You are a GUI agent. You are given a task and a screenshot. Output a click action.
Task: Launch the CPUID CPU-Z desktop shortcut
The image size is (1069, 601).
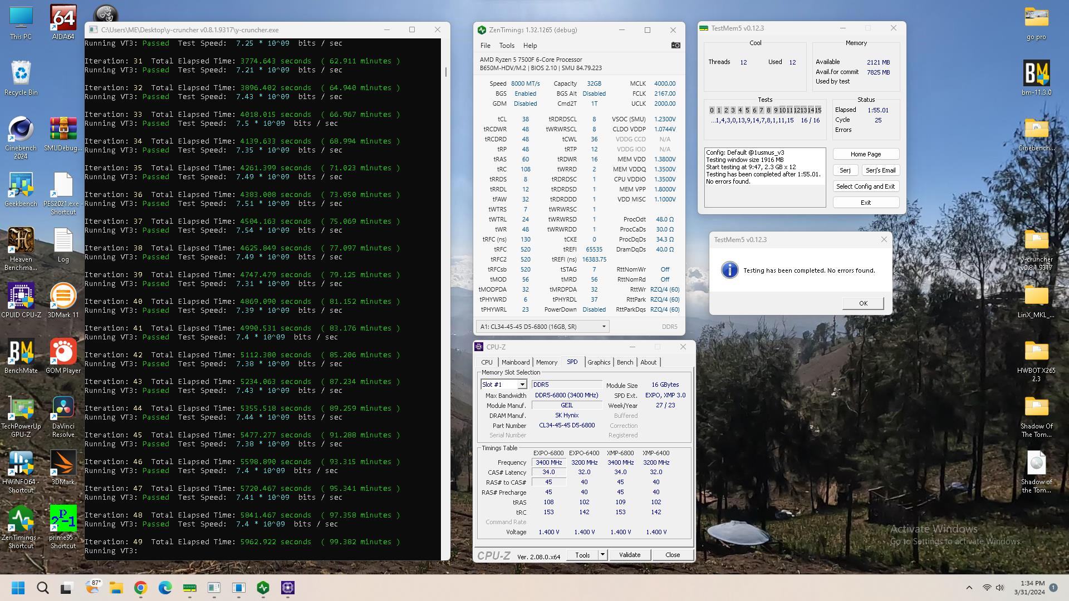pos(21,300)
